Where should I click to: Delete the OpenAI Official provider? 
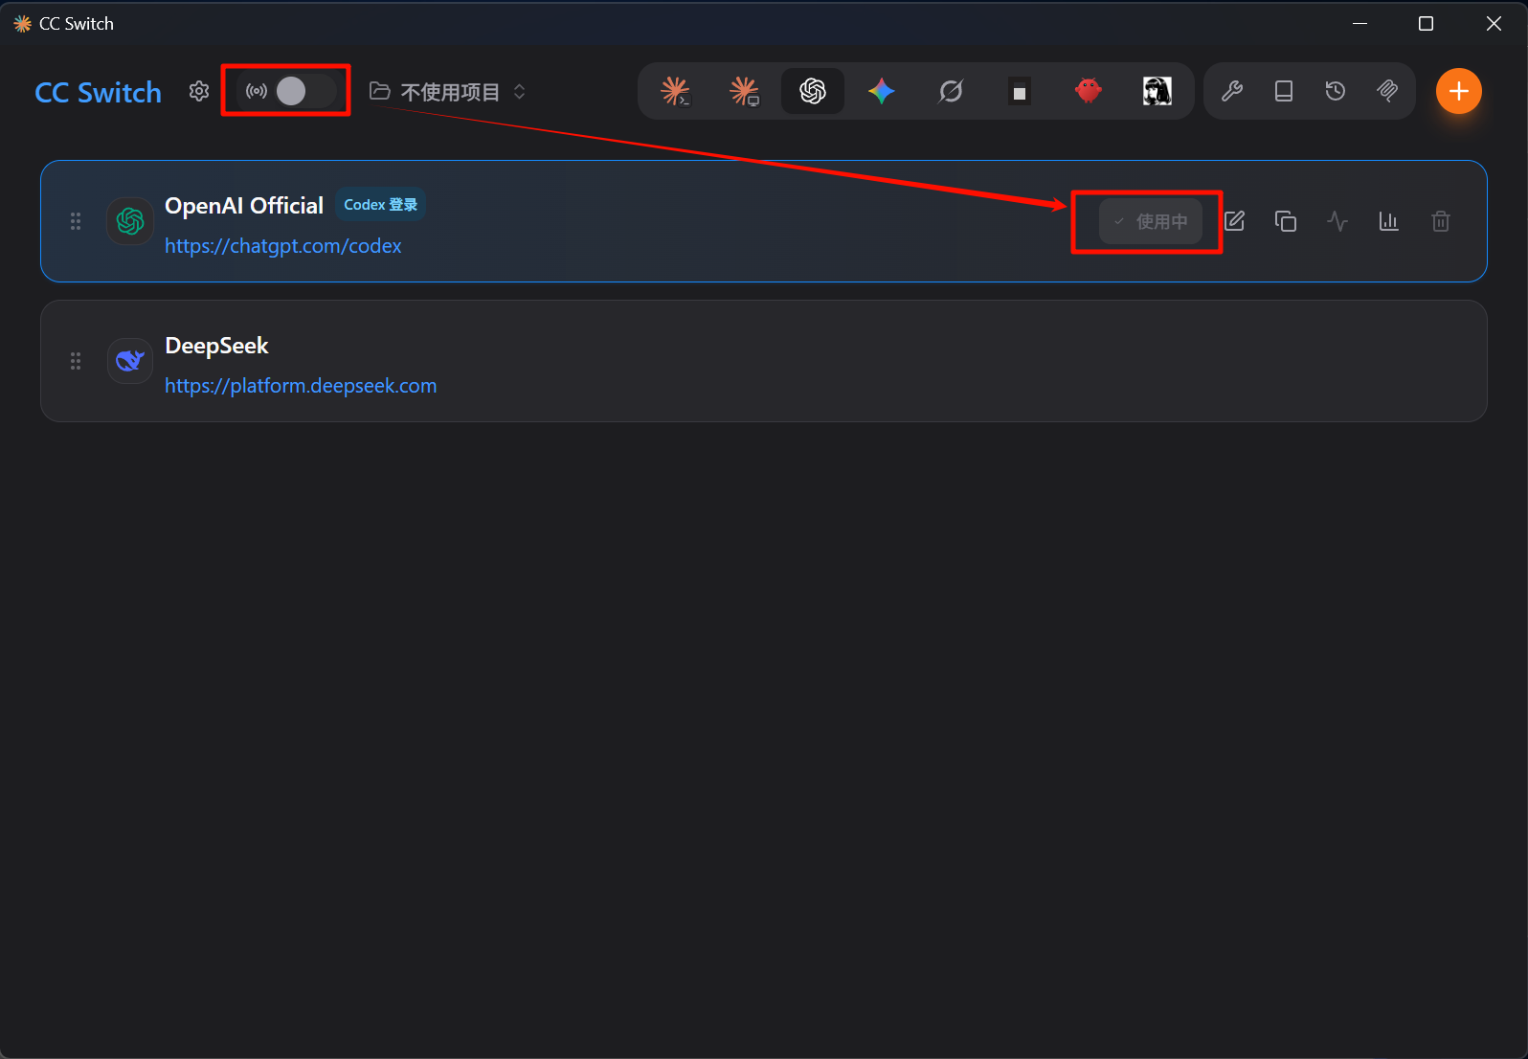1441,221
